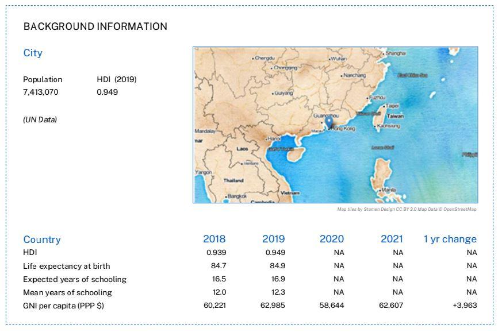Select the GNI per capita row label

pyautogui.click(x=63, y=306)
